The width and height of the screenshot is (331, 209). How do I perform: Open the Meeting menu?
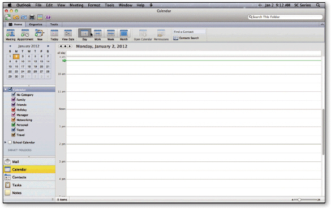(76, 5)
